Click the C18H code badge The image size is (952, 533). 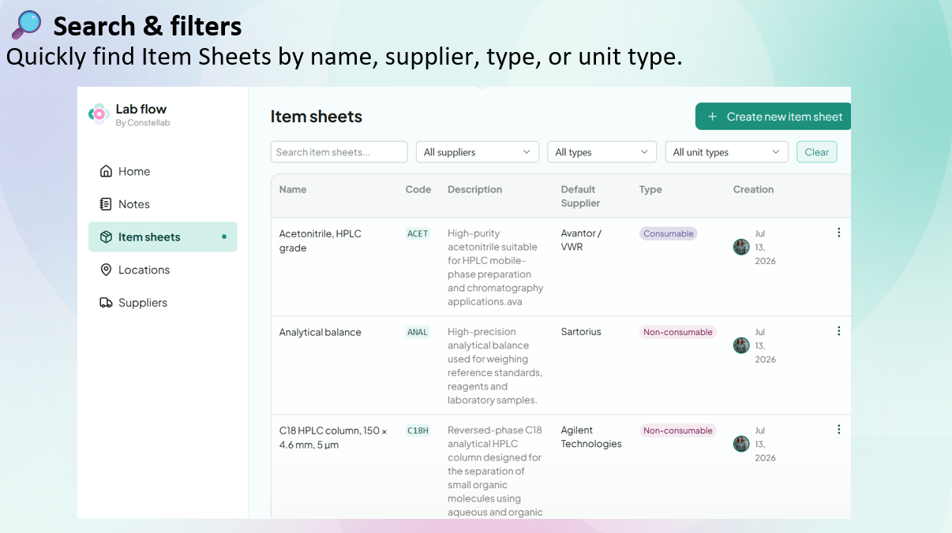pyautogui.click(x=418, y=430)
